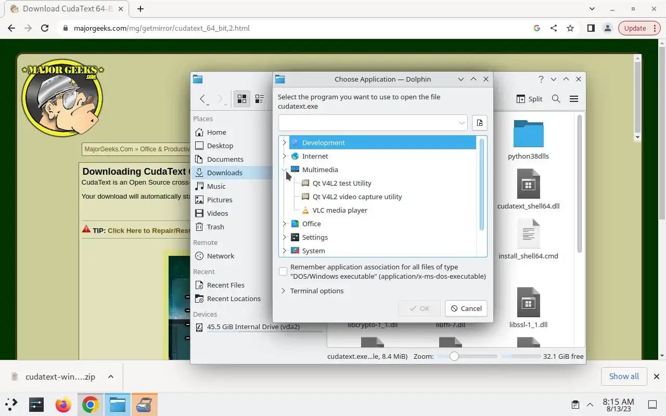Select install_shell64.cmd file
The image size is (666, 416).
[528, 239]
